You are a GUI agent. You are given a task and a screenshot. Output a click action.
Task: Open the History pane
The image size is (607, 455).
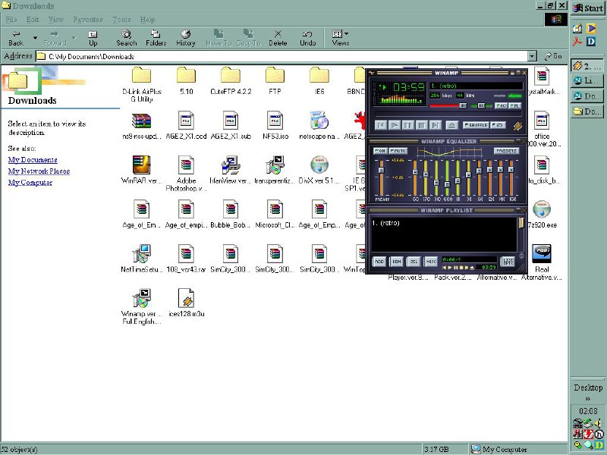point(186,39)
